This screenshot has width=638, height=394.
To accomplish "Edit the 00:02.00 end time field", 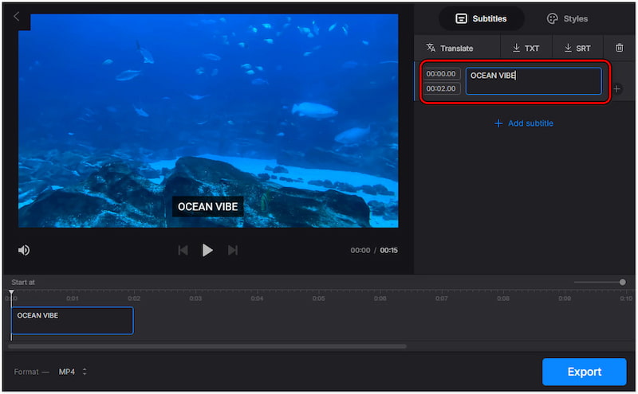I will click(441, 88).
